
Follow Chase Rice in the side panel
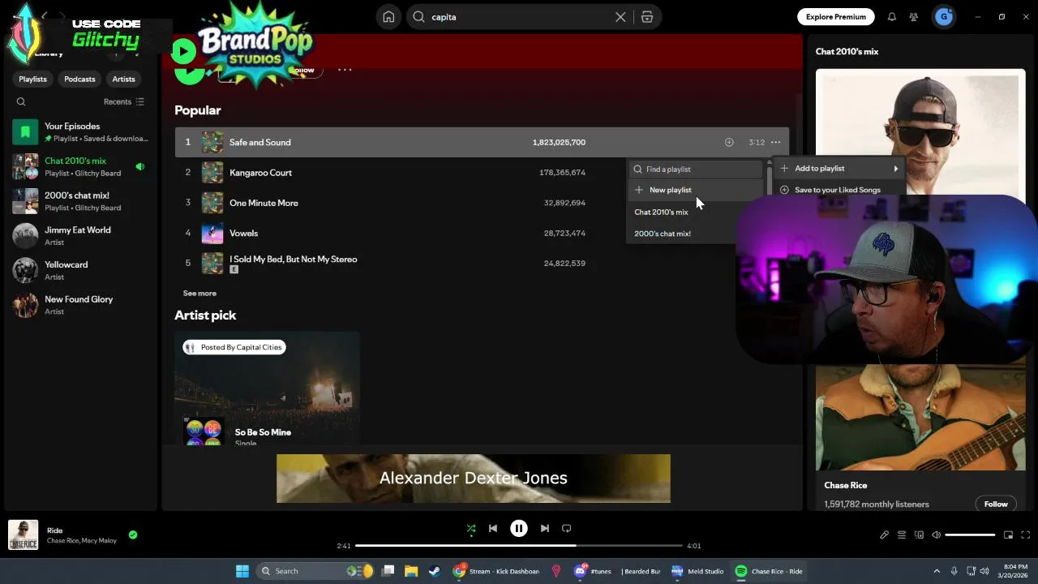(996, 504)
